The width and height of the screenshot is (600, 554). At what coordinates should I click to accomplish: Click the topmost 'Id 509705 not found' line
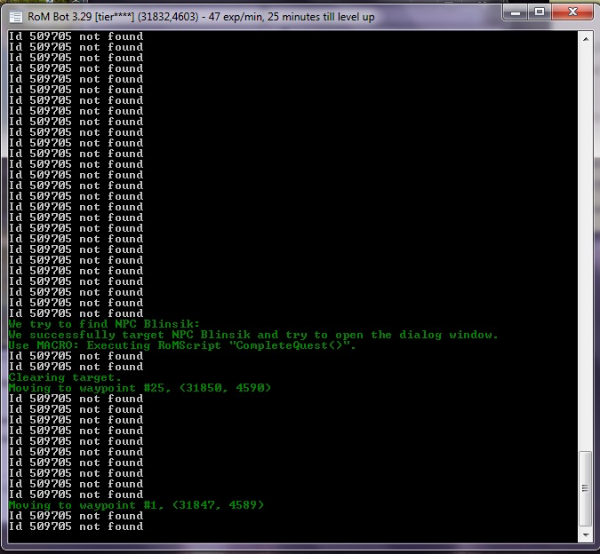click(x=76, y=36)
